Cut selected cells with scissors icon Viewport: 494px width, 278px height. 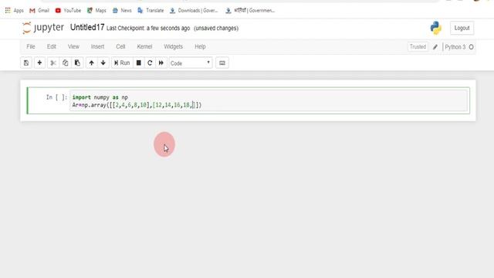[53, 63]
